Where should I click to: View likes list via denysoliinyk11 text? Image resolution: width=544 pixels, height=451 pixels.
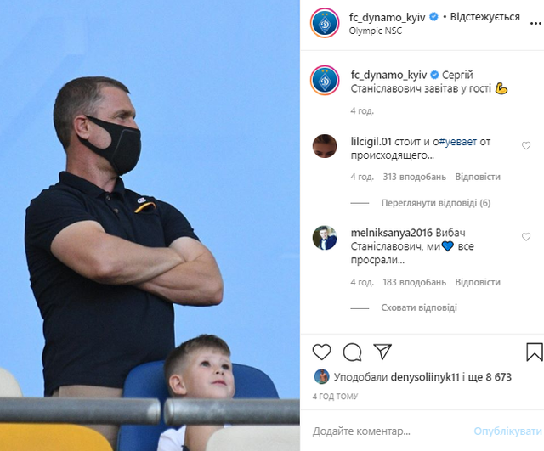(425, 377)
